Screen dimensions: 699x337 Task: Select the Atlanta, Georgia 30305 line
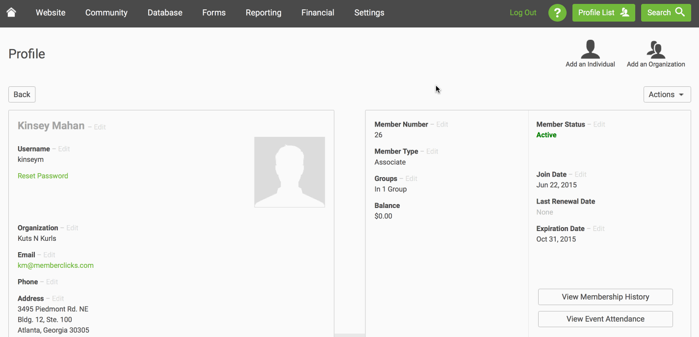click(53, 330)
